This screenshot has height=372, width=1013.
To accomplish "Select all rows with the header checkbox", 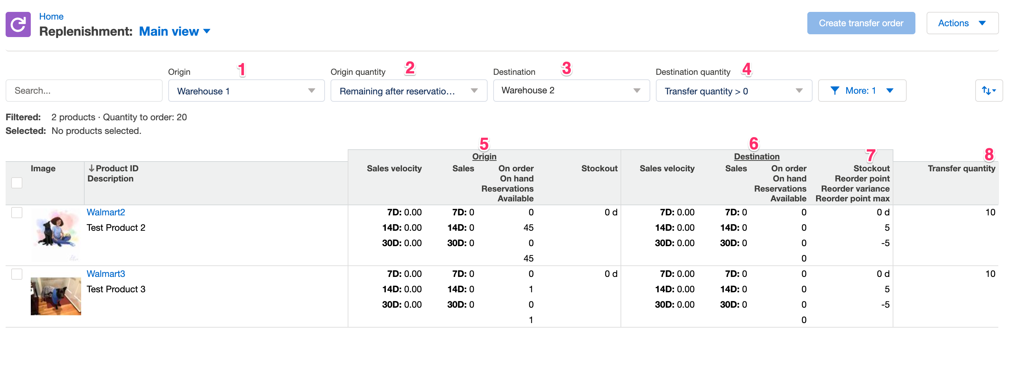I will click(x=16, y=183).
